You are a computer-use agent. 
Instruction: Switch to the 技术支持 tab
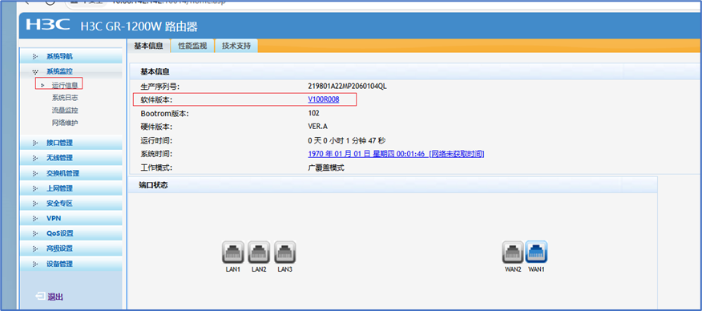pos(236,46)
